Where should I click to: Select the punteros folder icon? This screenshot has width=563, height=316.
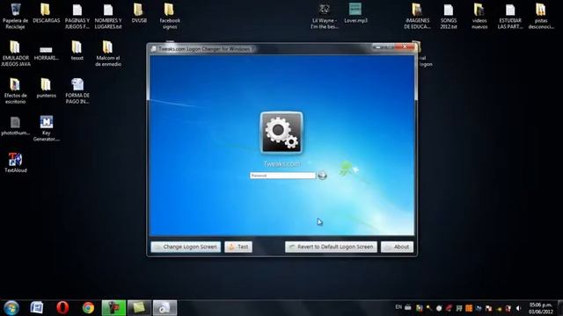(x=47, y=88)
